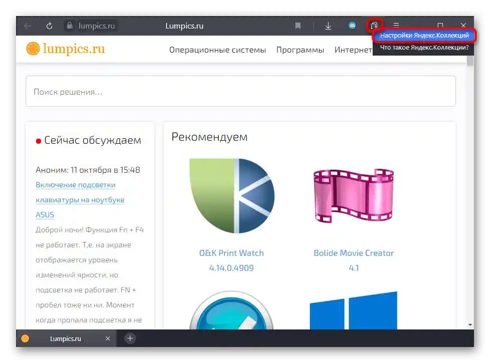Click the bookmark flag icon on the toolbar

click(298, 26)
